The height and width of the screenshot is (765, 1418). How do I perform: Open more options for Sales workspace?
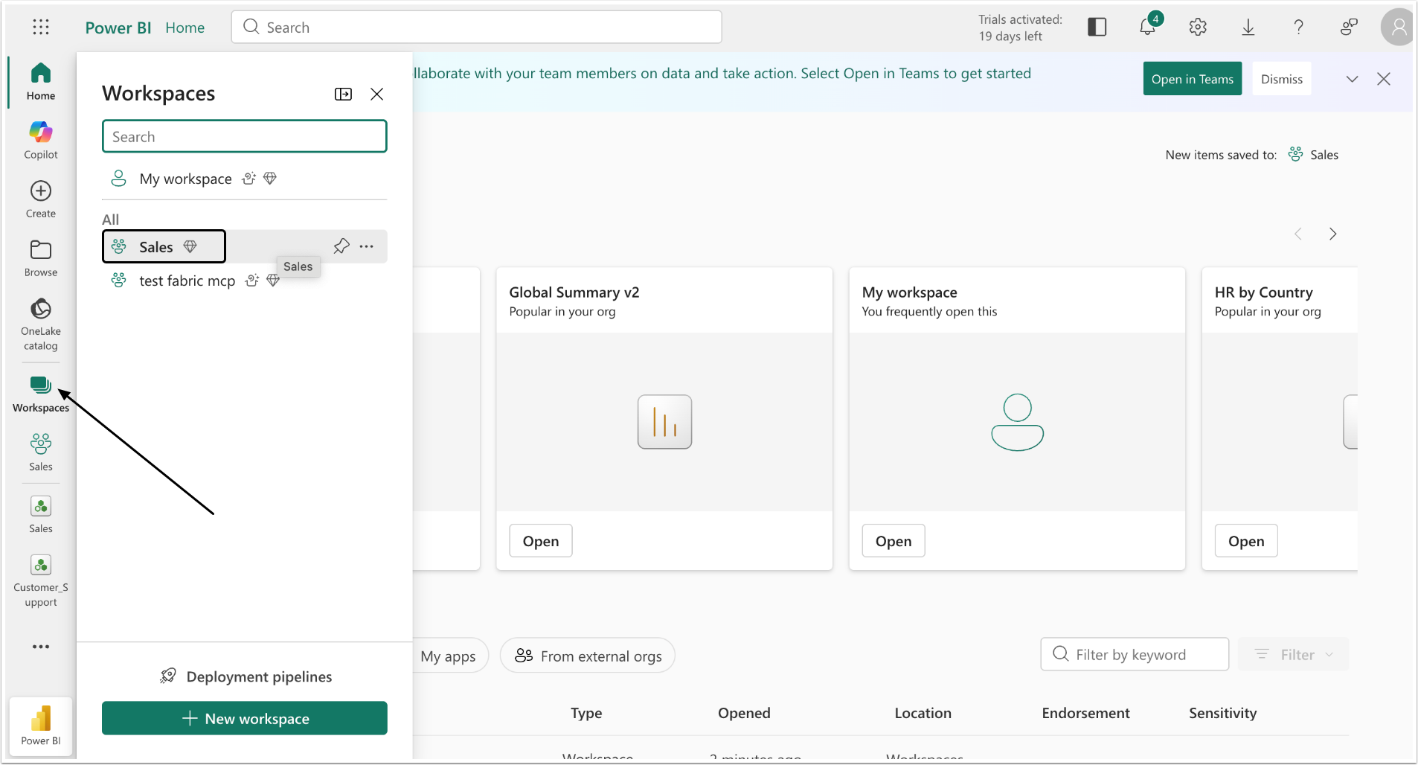(367, 246)
